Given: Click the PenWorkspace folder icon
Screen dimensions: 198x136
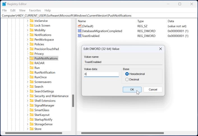Looking at the screenshot, I should pos(32,39).
